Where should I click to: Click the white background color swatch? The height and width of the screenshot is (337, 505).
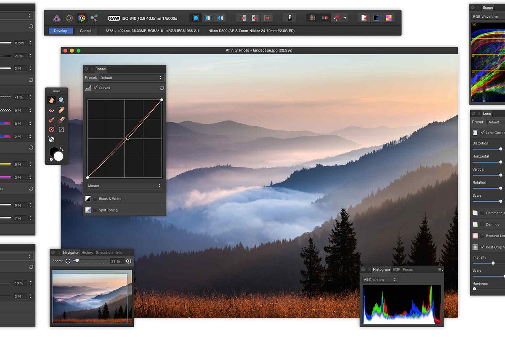[58, 156]
